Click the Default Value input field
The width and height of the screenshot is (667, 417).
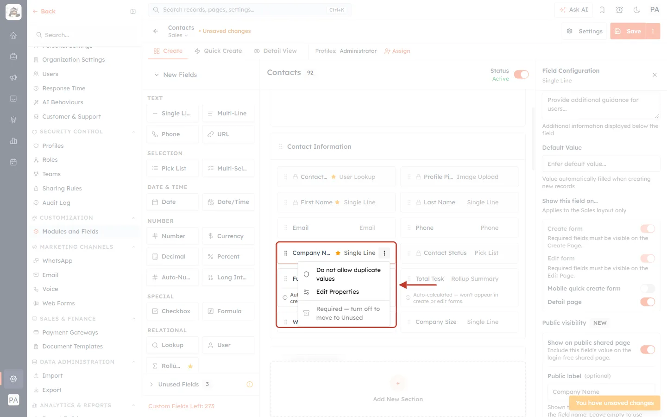(x=601, y=164)
